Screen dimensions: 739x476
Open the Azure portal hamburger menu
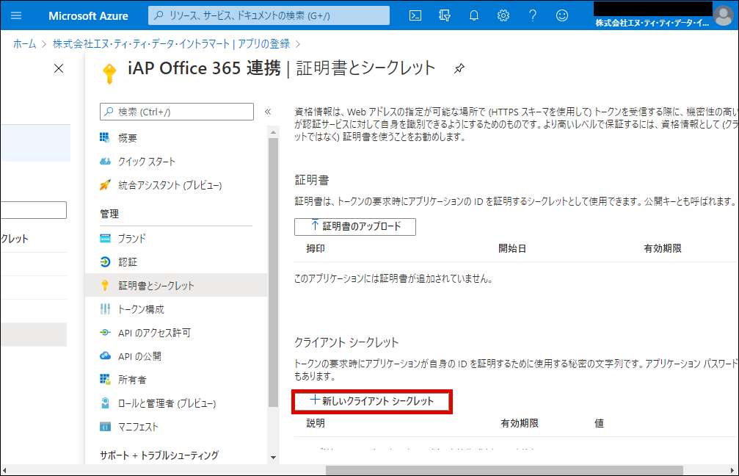click(16, 15)
